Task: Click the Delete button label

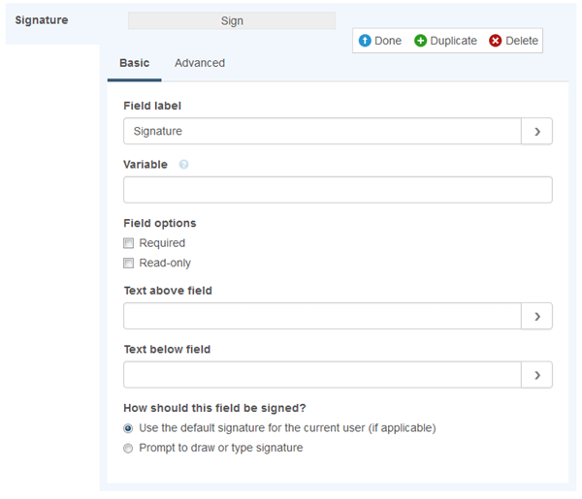Action: pos(522,41)
